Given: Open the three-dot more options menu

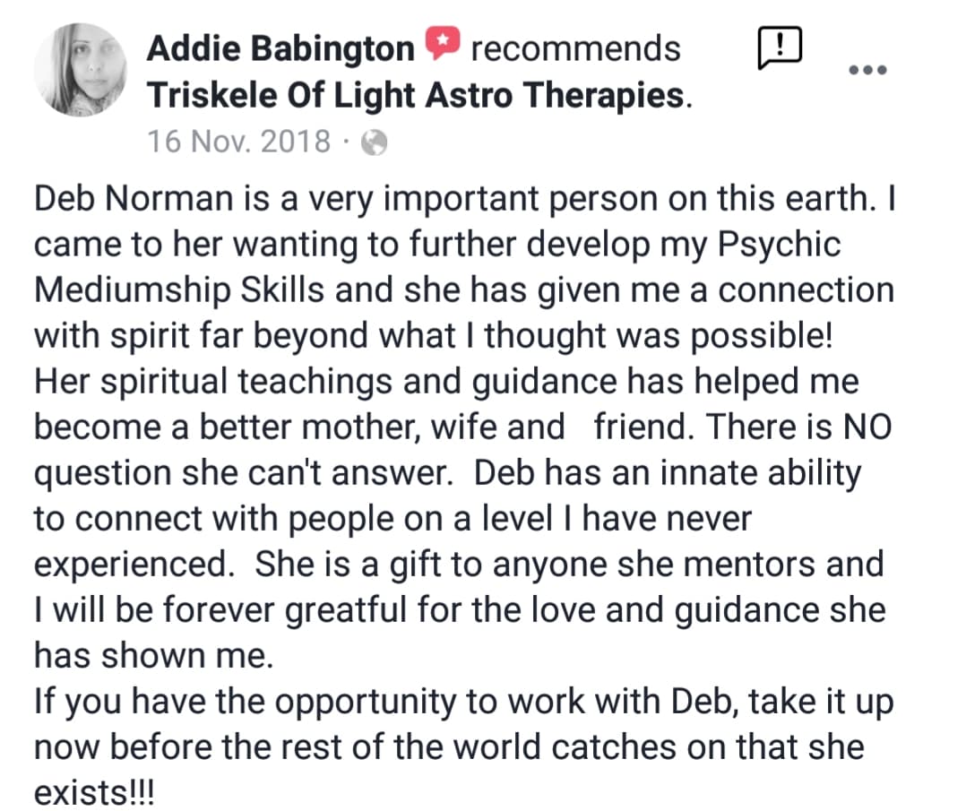Looking at the screenshot, I should point(868,70).
